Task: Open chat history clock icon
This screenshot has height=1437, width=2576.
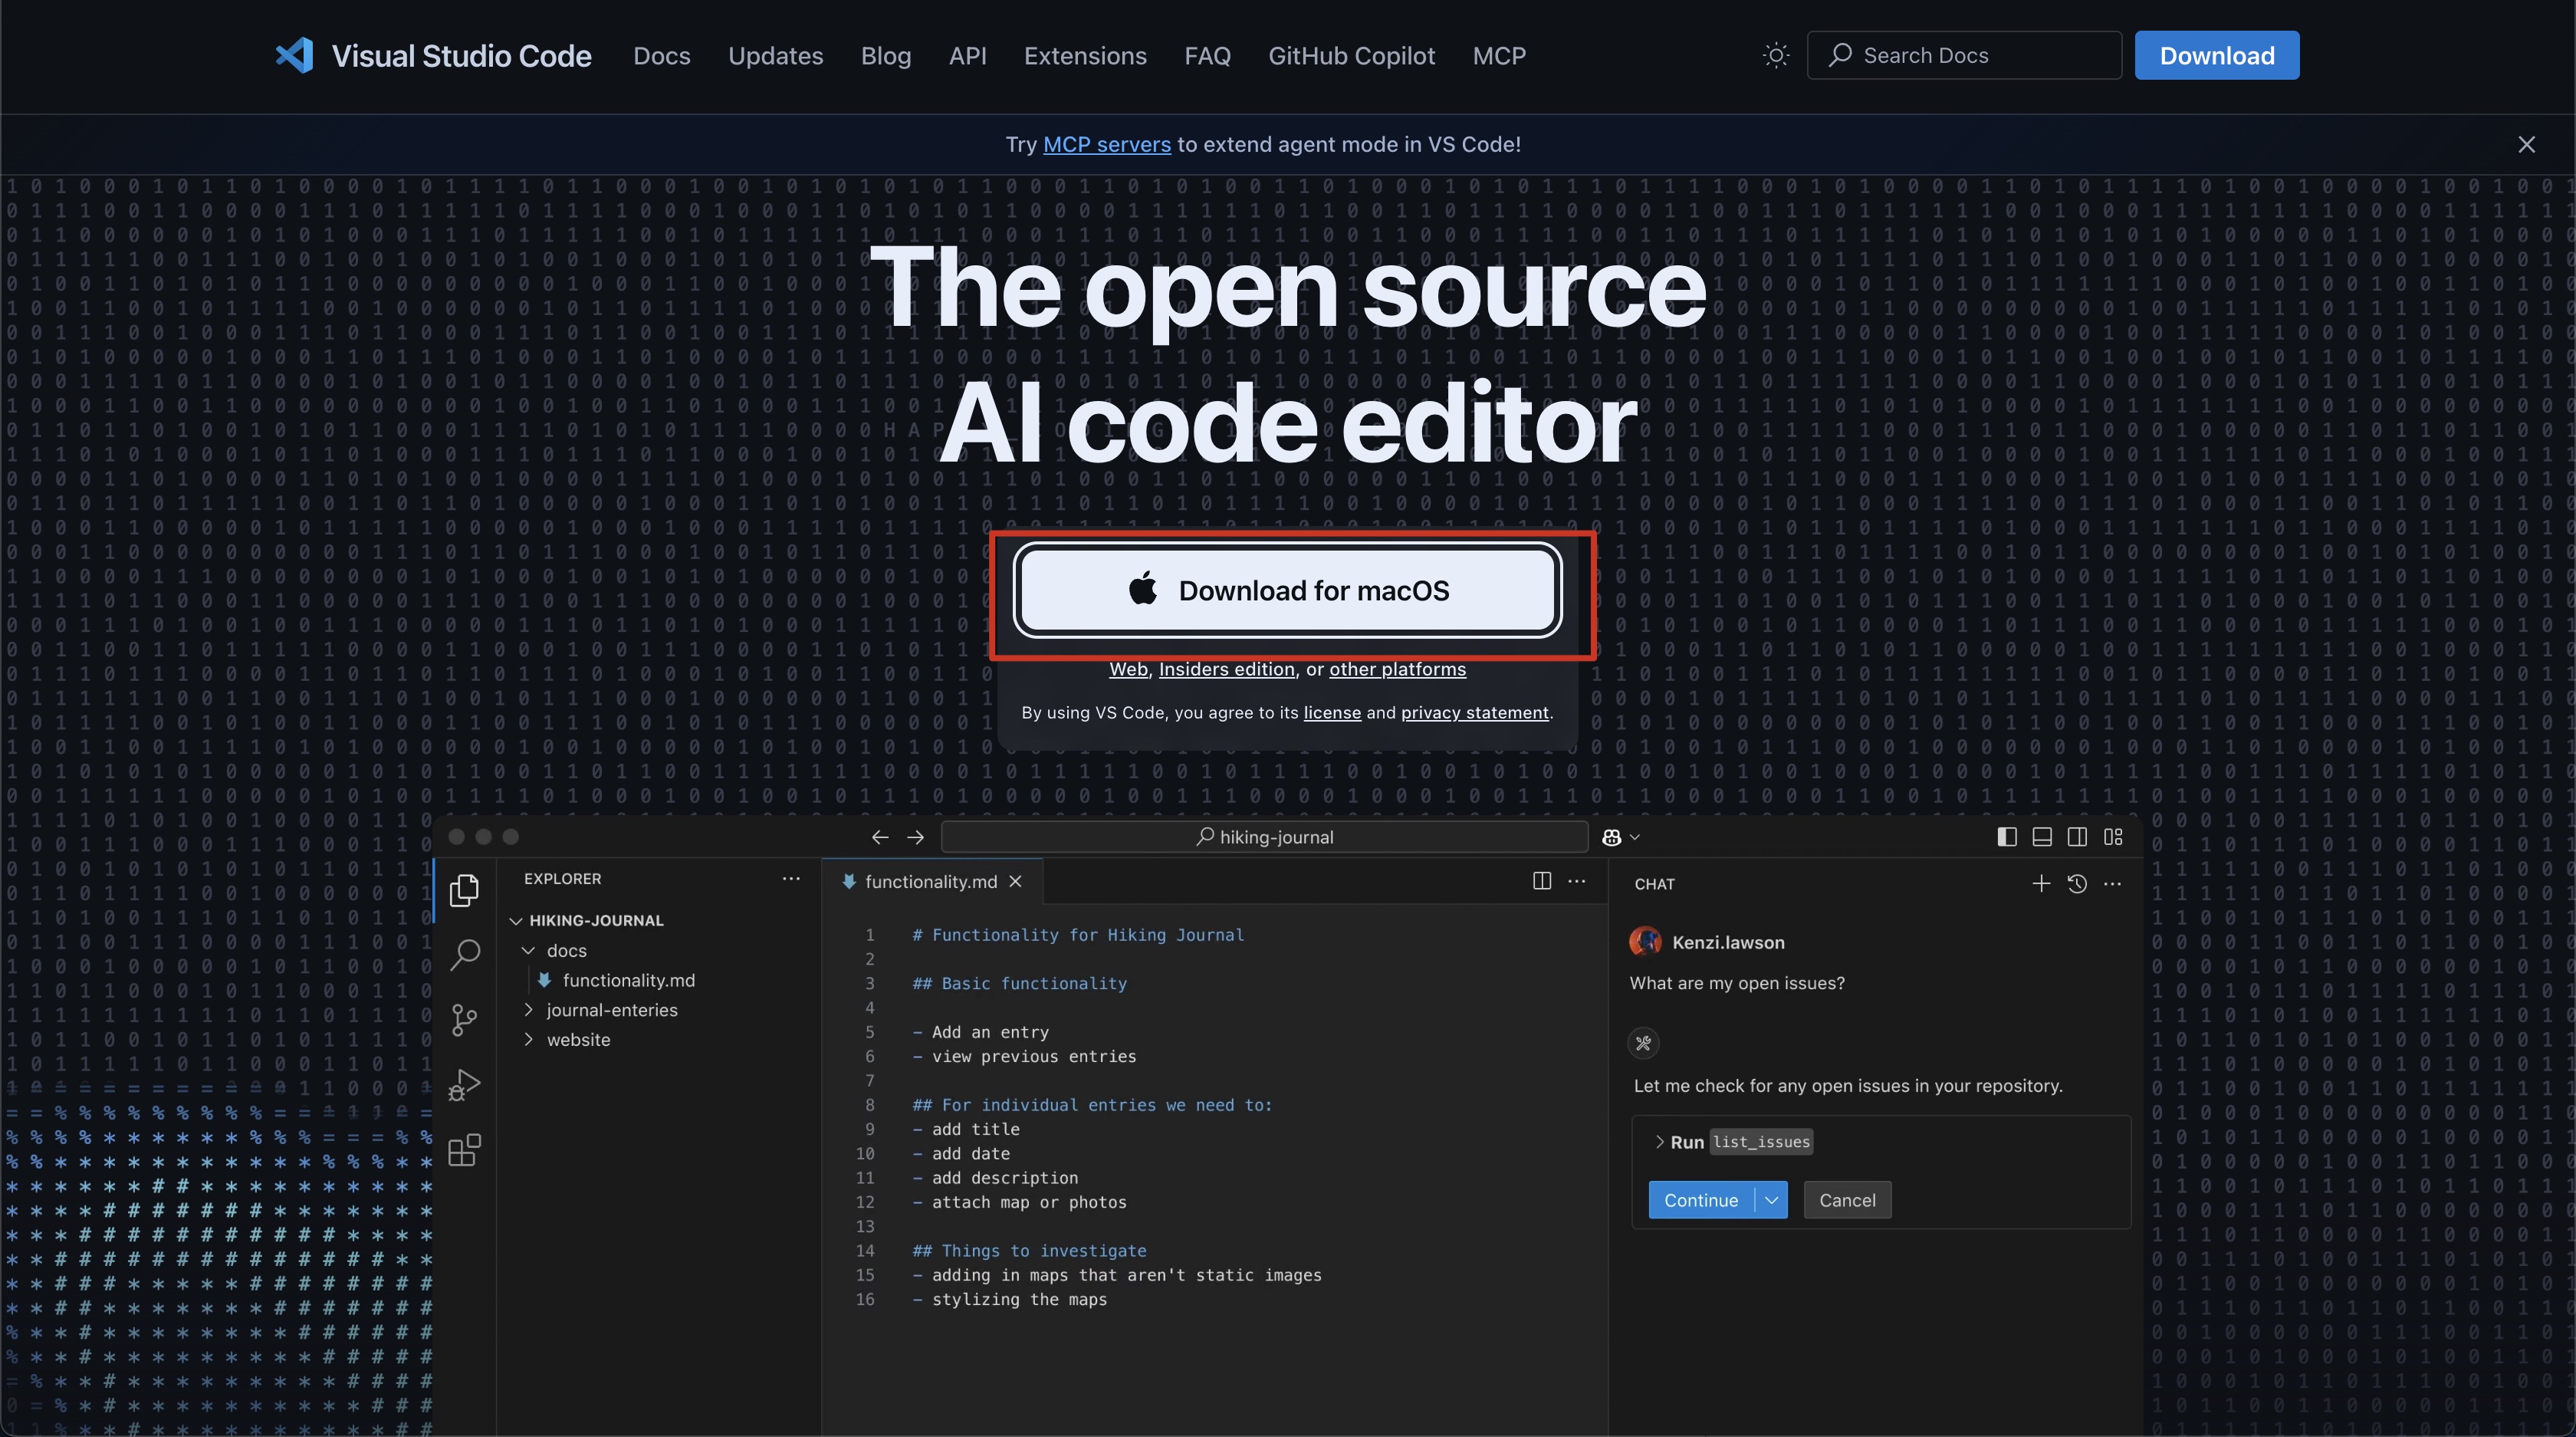Action: [x=2077, y=883]
